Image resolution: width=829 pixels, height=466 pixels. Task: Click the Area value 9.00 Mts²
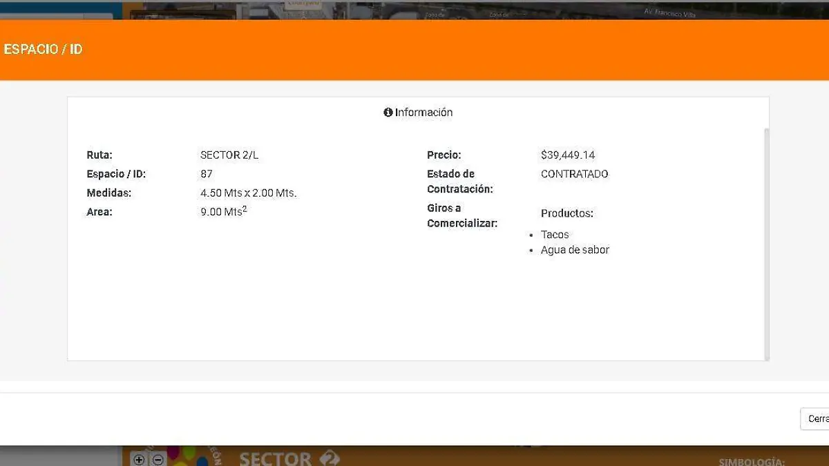[x=222, y=211]
